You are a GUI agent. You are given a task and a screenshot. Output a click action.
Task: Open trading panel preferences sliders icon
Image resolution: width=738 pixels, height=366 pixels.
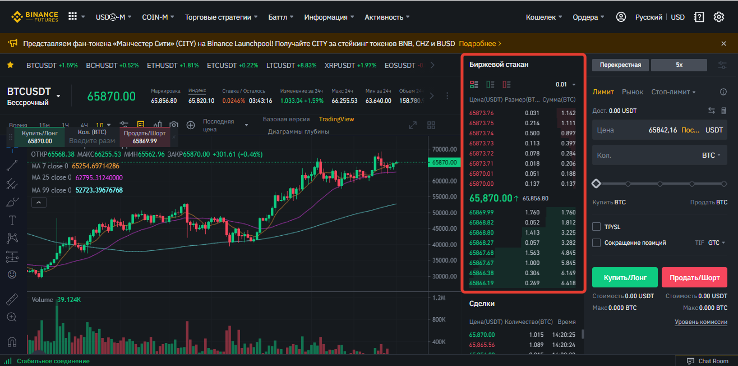click(722, 65)
